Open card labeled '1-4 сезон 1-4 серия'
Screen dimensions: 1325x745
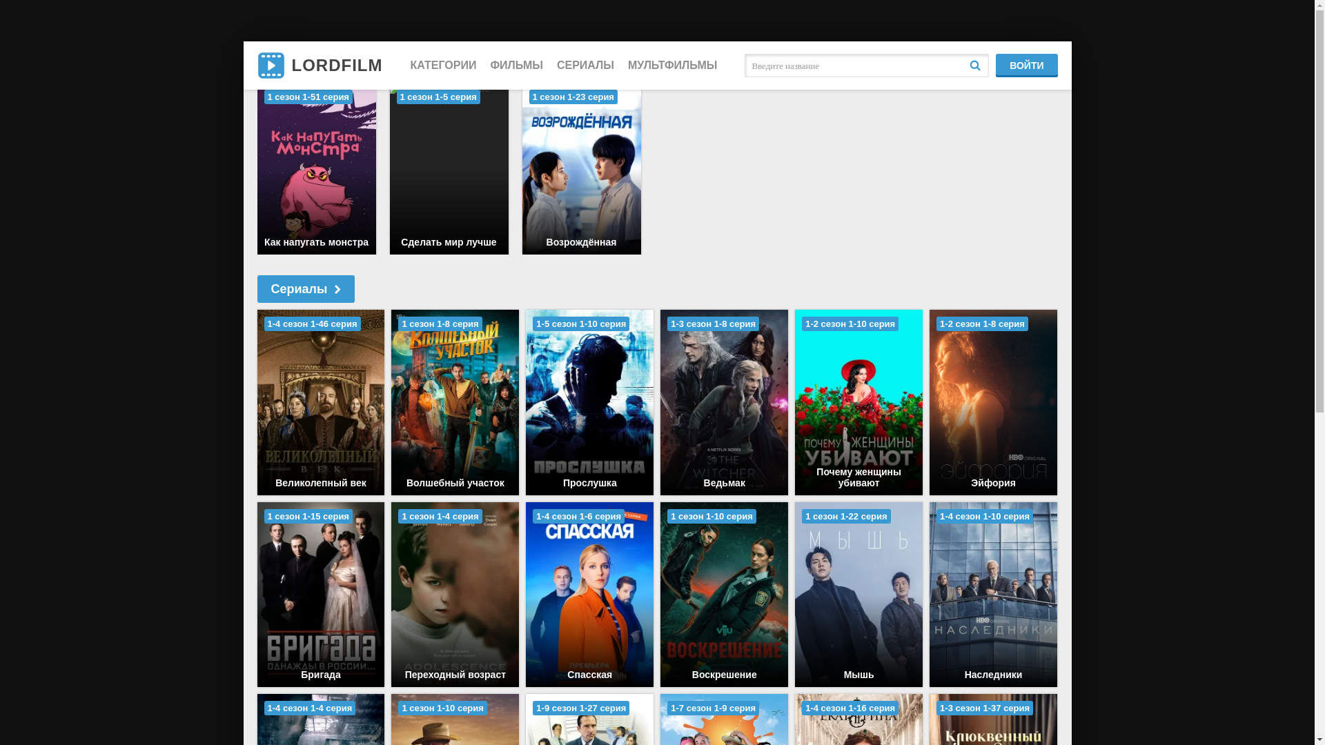[321, 719]
